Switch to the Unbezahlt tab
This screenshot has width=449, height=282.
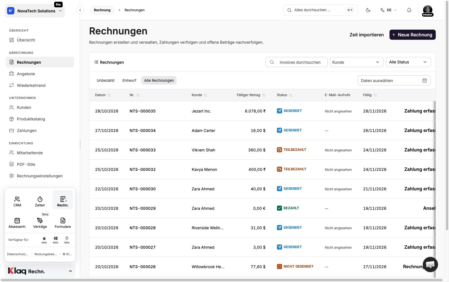(x=105, y=80)
